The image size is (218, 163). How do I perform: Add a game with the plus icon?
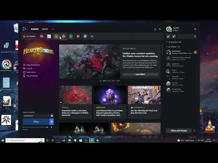(92, 36)
